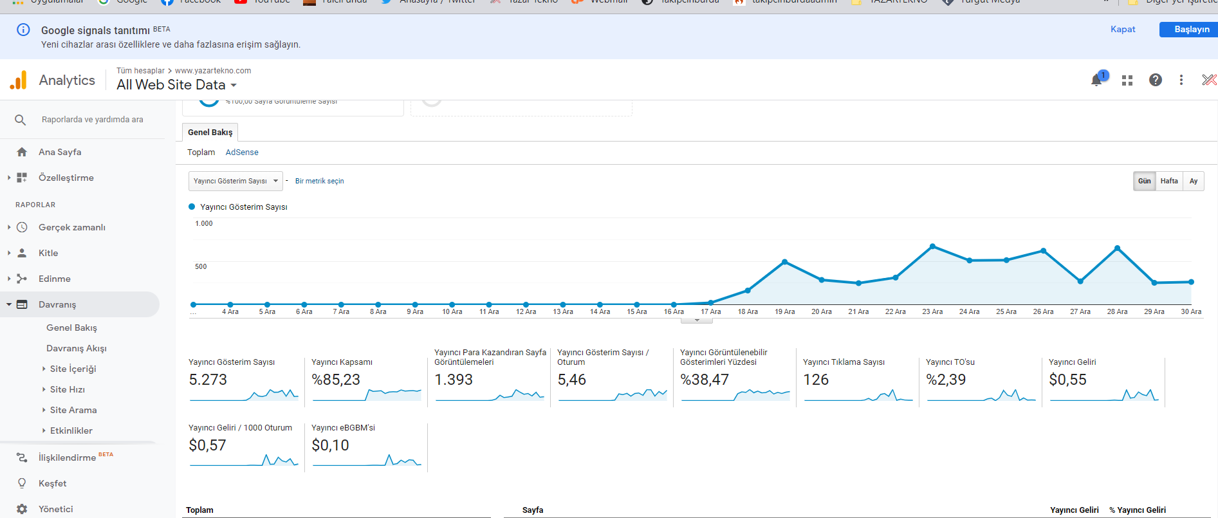Click the Davranış behavior icon
Viewport: 1218px width, 518px height.
click(x=22, y=304)
